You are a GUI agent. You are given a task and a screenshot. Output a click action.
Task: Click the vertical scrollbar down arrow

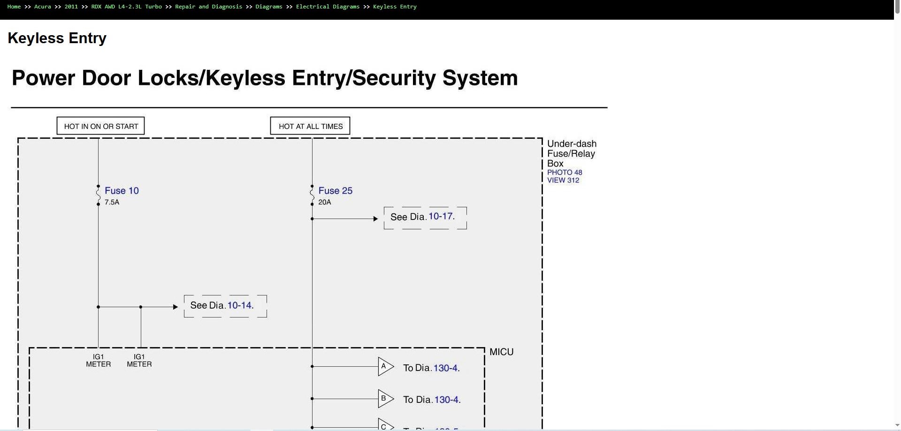(897, 425)
